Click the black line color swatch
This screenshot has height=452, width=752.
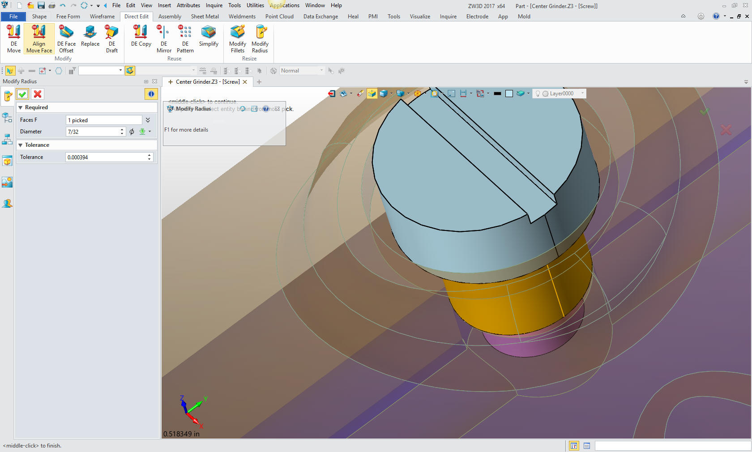click(x=497, y=94)
